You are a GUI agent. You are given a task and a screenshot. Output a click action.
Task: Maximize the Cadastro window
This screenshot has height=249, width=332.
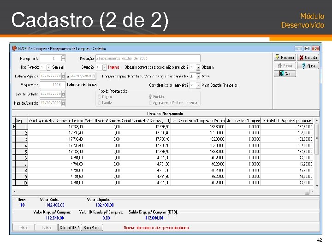coord(307,48)
